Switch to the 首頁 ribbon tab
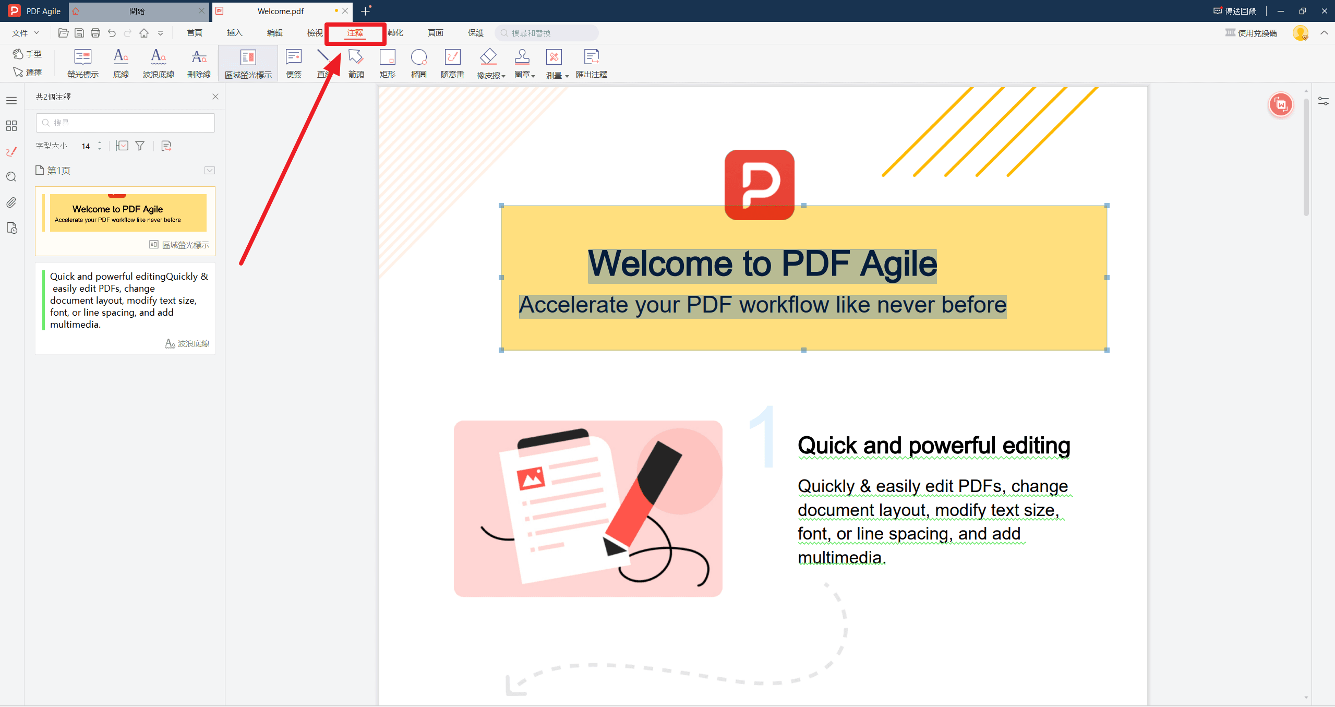1335x707 pixels. [195, 33]
